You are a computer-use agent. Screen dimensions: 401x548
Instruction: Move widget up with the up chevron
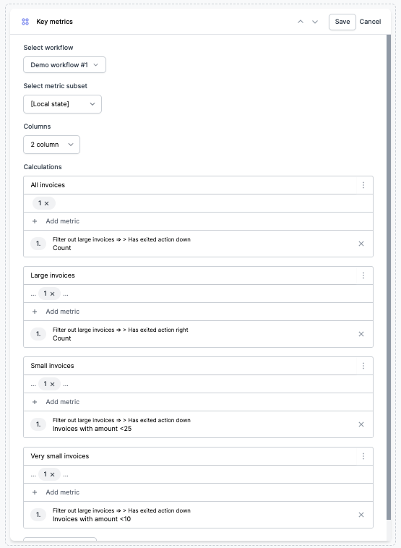[301, 22]
